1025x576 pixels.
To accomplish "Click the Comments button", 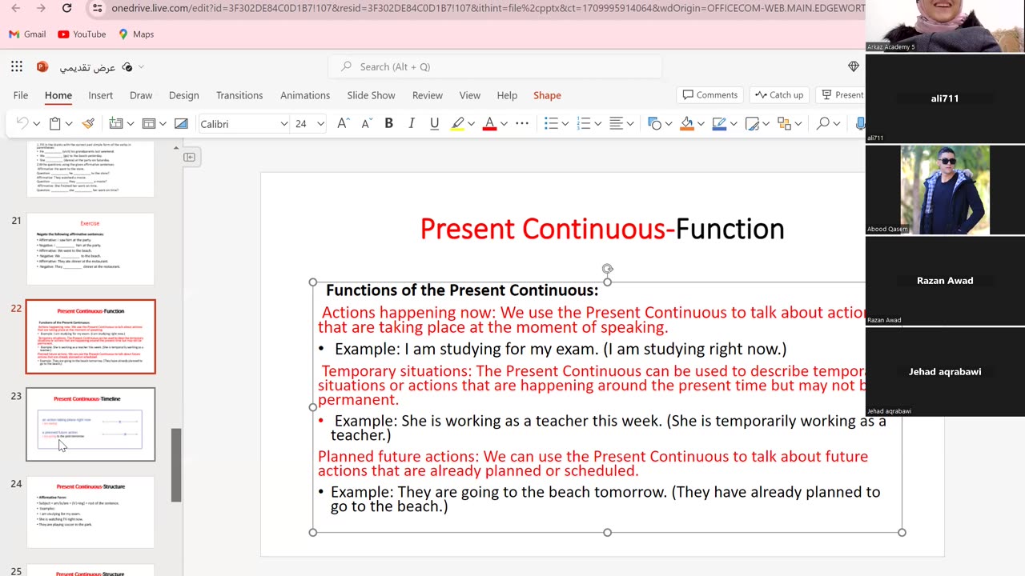I will point(710,95).
